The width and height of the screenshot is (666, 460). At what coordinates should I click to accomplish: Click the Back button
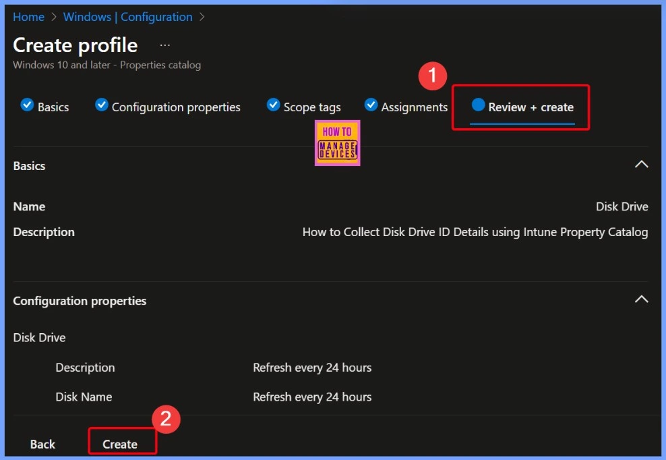point(42,444)
